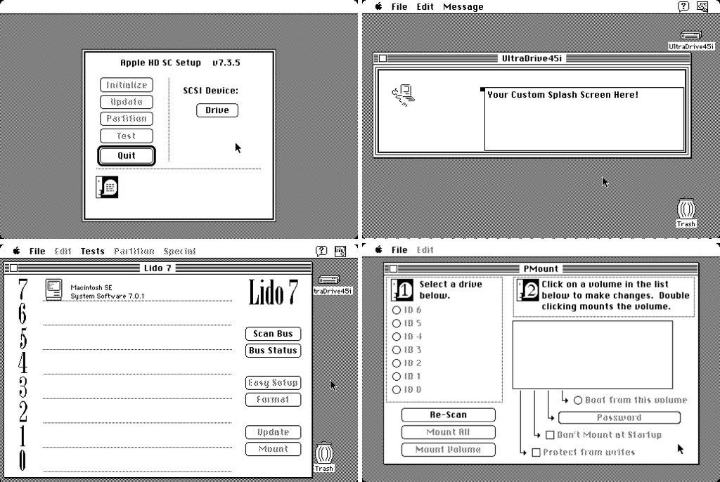Click the Mount button in Lido 7
The image size is (720, 482).
click(x=274, y=449)
